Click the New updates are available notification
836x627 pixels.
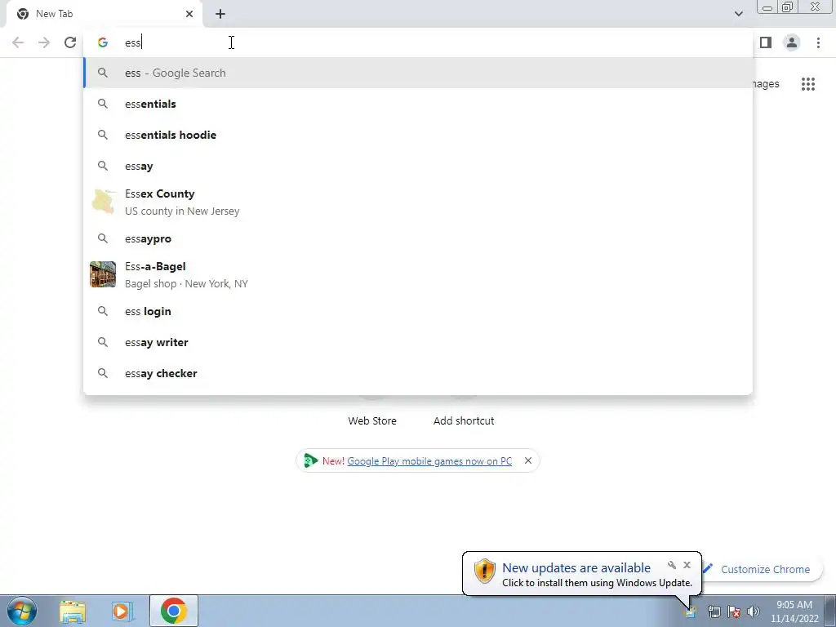(x=581, y=574)
